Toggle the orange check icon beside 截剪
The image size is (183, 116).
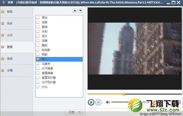3,12
